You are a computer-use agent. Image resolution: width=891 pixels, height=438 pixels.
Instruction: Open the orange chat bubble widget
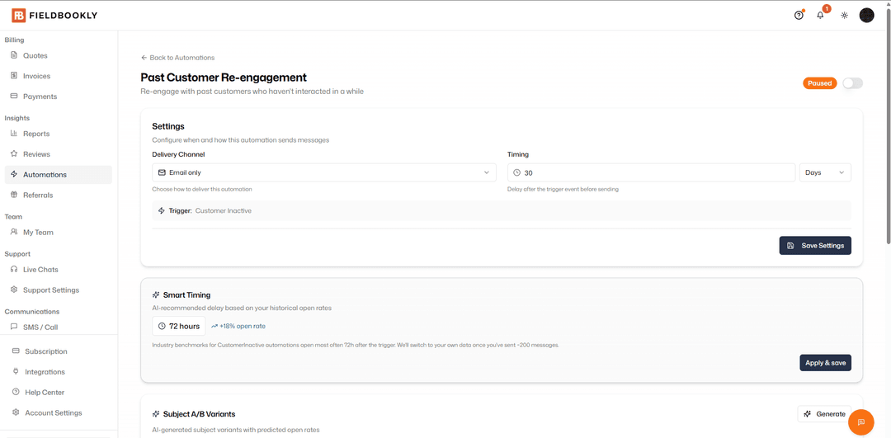click(x=860, y=422)
